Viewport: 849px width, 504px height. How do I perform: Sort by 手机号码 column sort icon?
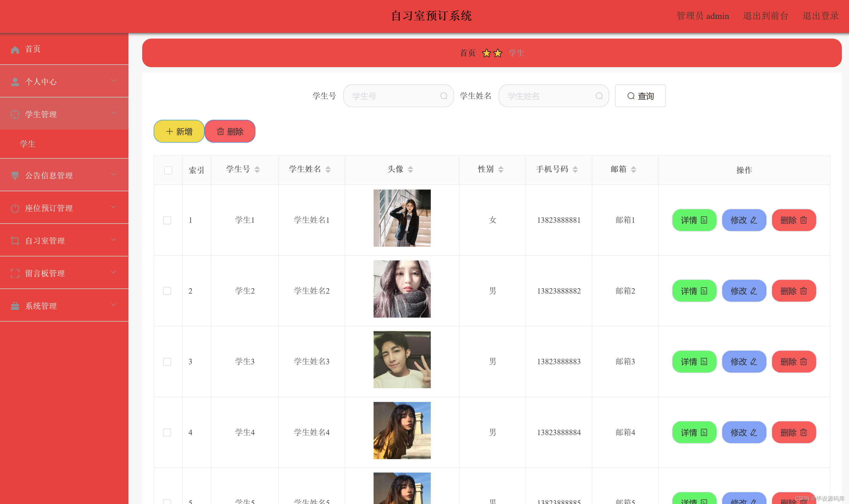pyautogui.click(x=575, y=170)
